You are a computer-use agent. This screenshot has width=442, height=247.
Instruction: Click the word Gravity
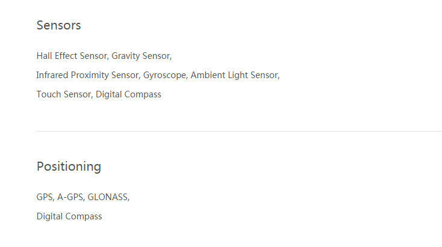125,56
